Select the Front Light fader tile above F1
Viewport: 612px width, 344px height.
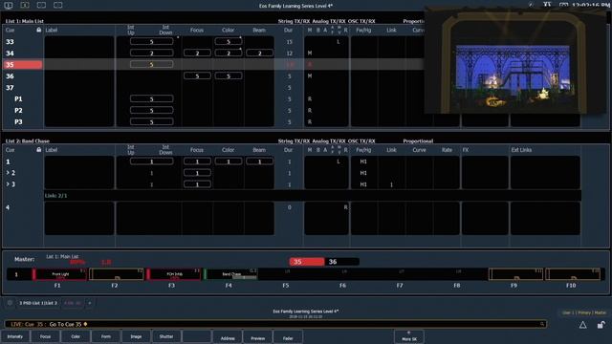click(x=60, y=274)
